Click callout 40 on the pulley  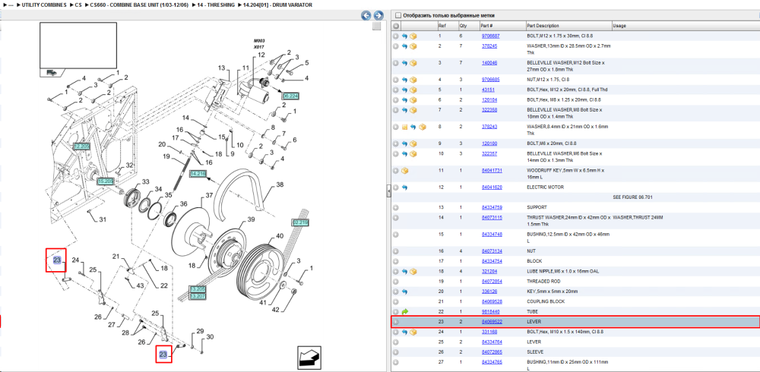280,236
